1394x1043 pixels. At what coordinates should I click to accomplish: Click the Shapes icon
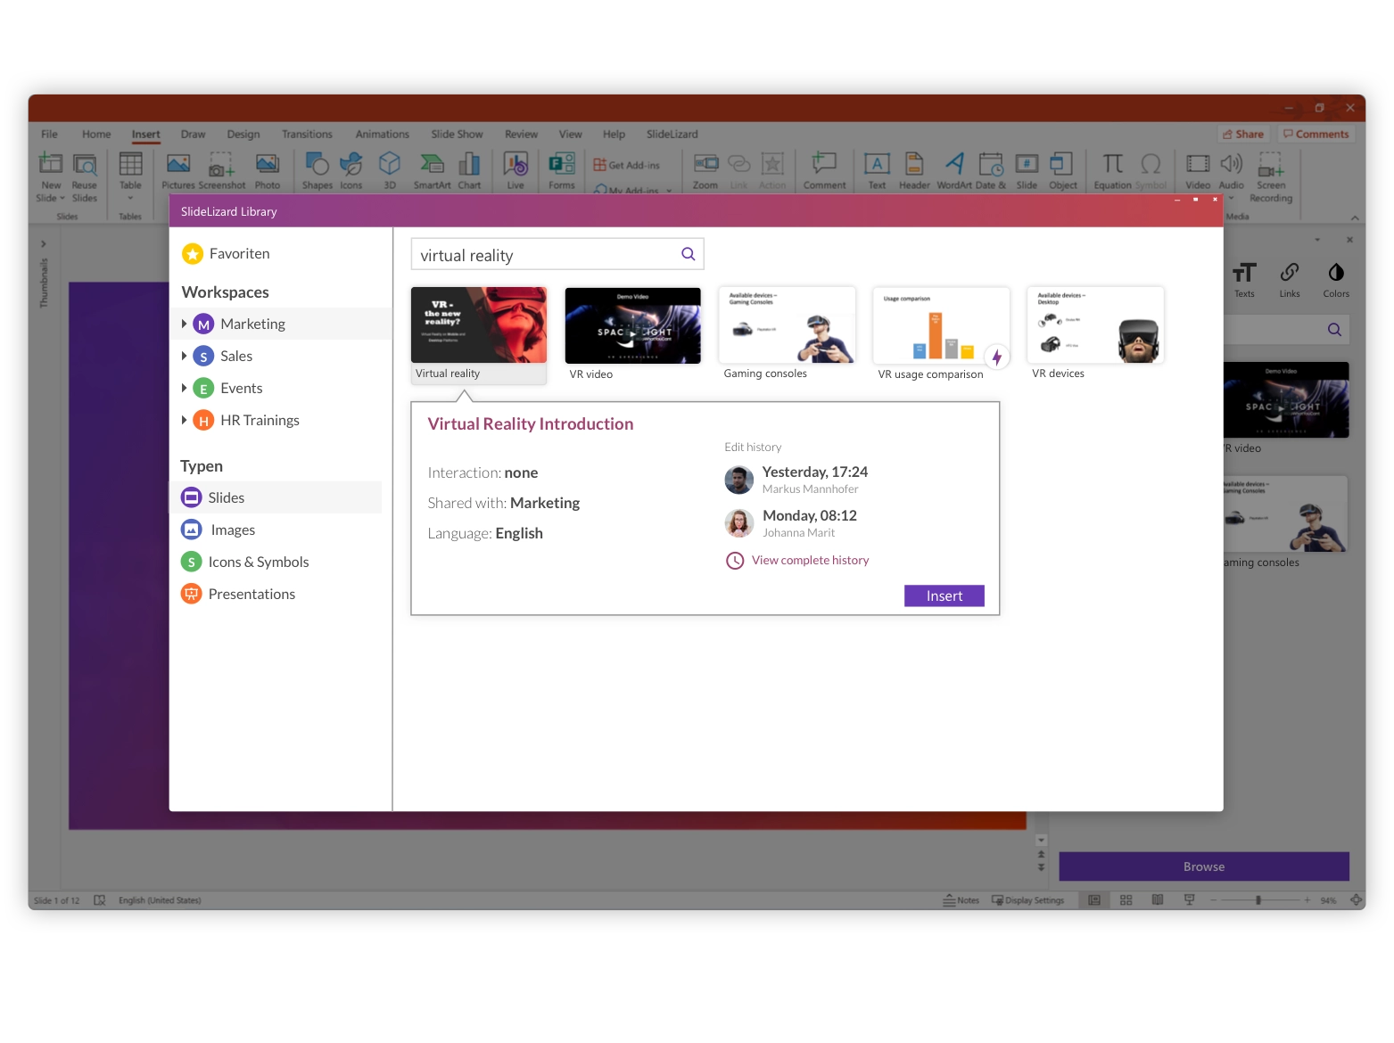pyautogui.click(x=317, y=169)
